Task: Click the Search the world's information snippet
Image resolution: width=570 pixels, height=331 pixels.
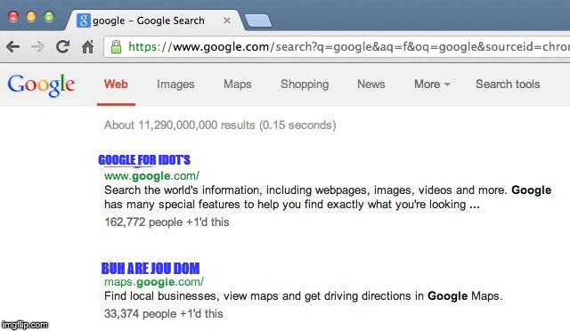Action: pos(328,198)
